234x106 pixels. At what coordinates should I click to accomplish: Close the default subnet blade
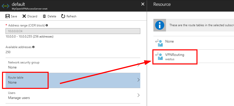(x=143, y=4)
